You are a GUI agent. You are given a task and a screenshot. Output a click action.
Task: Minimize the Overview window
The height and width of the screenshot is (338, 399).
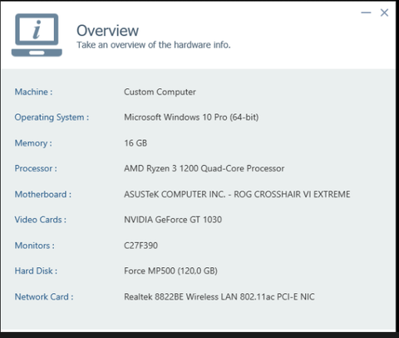coord(366,12)
